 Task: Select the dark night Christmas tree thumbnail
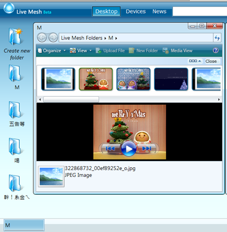click(x=171, y=79)
